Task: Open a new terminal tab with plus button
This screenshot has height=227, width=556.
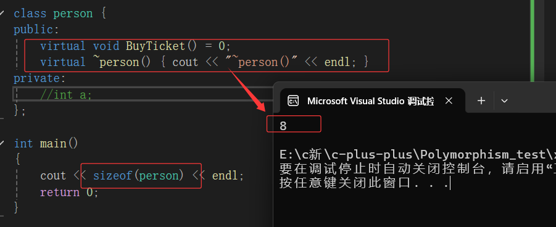Action: pyautogui.click(x=481, y=101)
